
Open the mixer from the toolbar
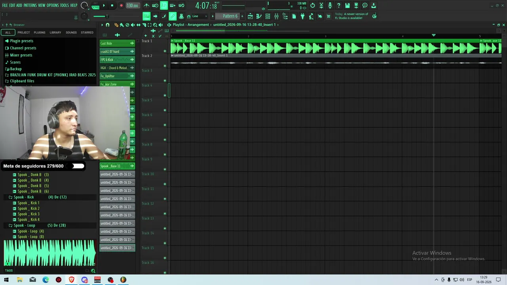point(276,16)
